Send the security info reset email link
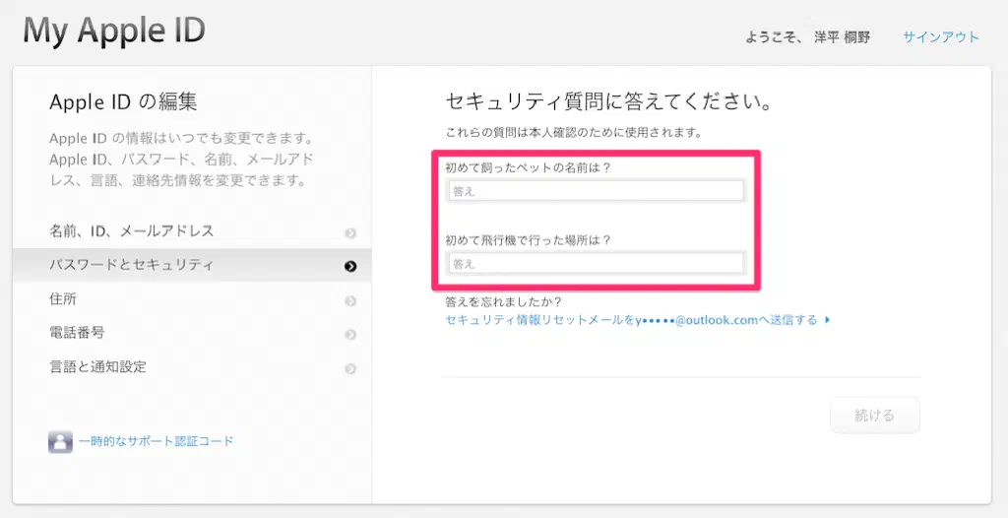This screenshot has height=518, width=1008. click(x=632, y=320)
